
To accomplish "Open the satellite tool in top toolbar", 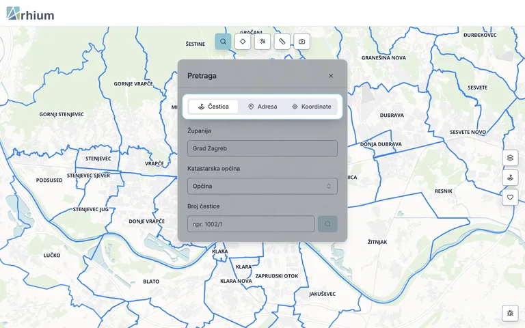I will 262,42.
